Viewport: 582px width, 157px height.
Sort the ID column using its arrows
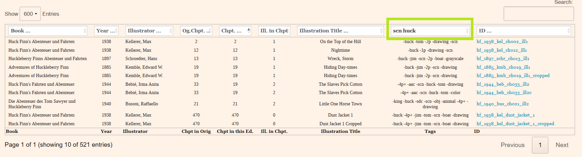pos(569,31)
